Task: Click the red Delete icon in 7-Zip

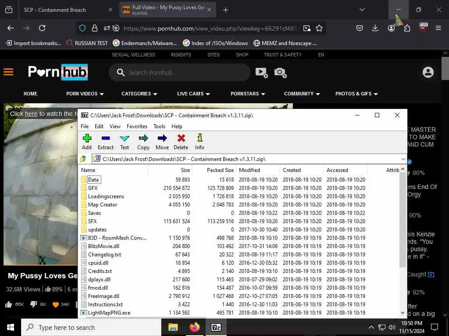Action: click(x=181, y=142)
